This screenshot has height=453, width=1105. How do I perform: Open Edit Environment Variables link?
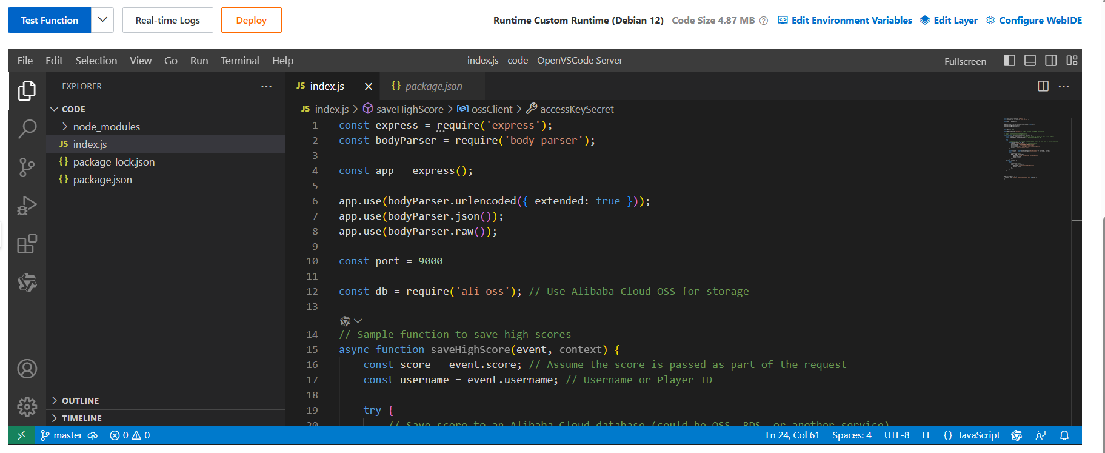click(x=845, y=21)
